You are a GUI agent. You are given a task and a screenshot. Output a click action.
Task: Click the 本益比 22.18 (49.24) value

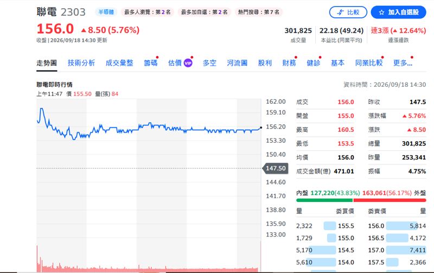click(x=341, y=30)
